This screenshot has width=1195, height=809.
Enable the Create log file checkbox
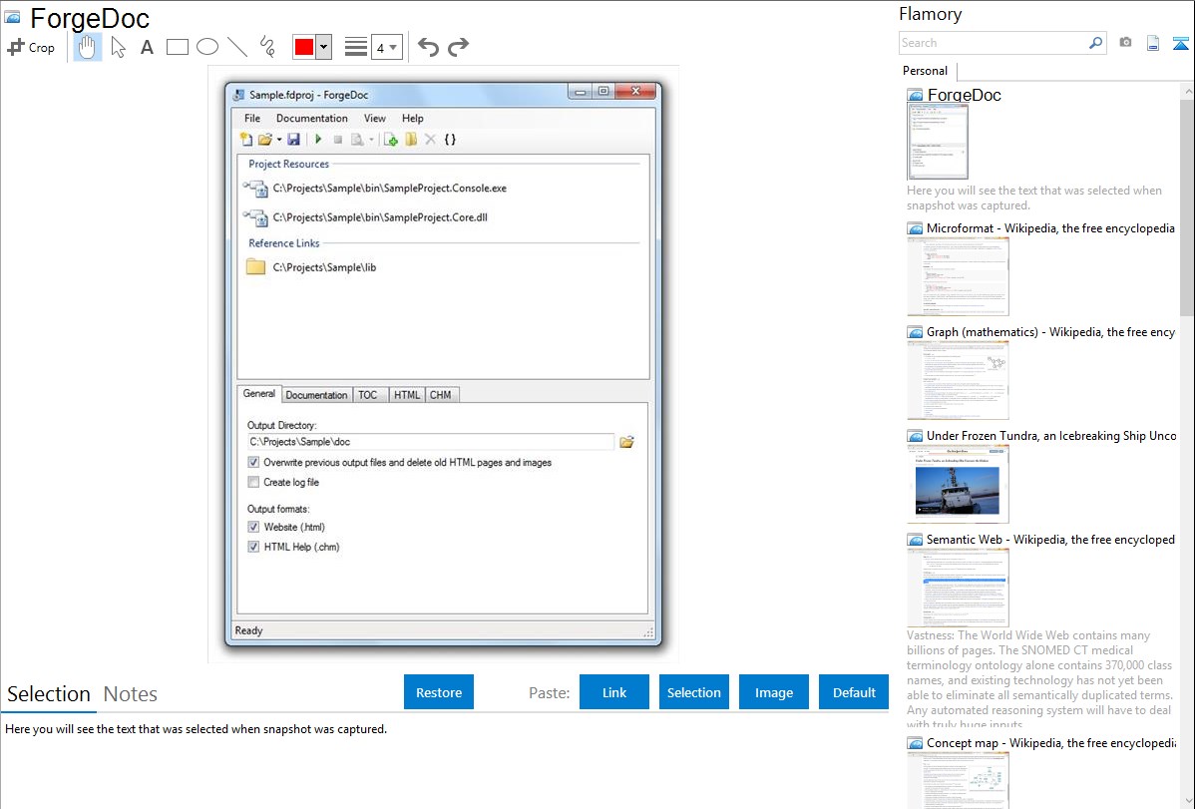click(x=253, y=482)
